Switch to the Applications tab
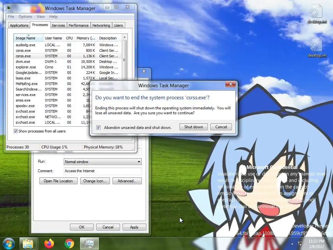The image size is (333, 250). click(19, 25)
